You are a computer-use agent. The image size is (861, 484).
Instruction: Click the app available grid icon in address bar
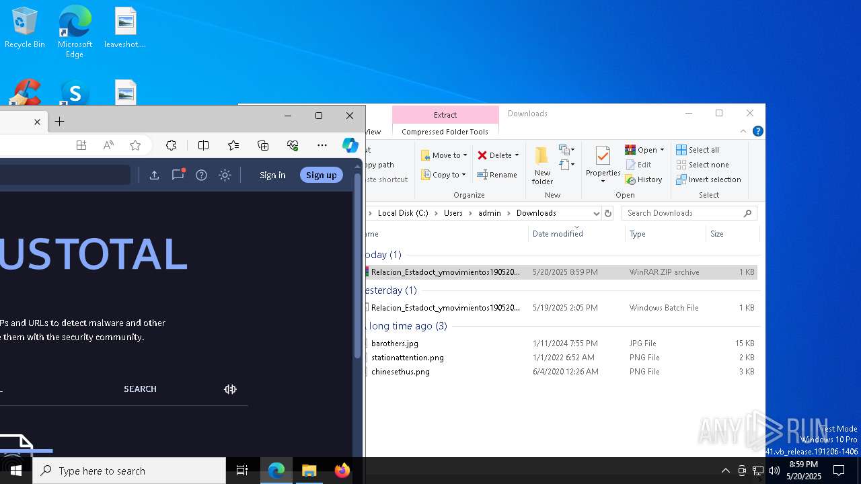(81, 145)
